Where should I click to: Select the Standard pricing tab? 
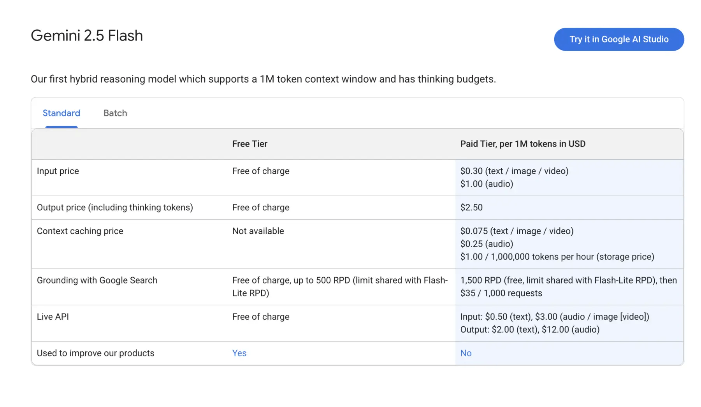click(x=61, y=113)
